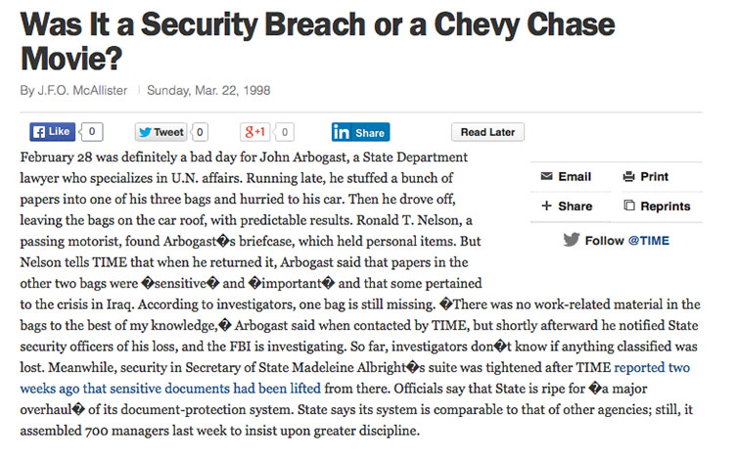
Task: Follow the @TIME Twitter handle link
Action: pos(648,241)
